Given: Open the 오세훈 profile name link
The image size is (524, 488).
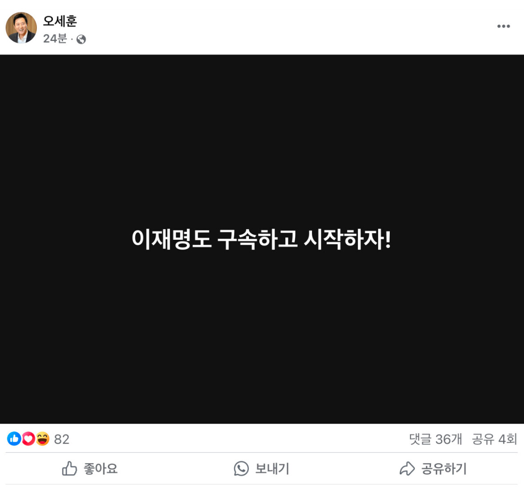Looking at the screenshot, I should click(60, 21).
